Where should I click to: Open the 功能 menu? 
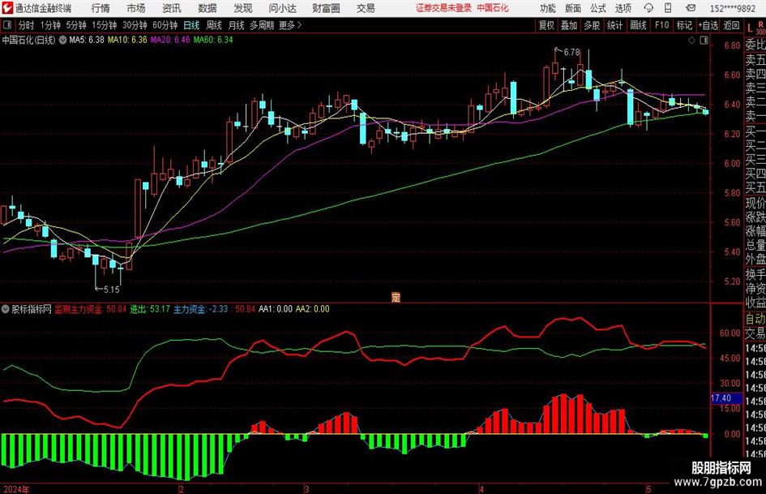tap(548, 8)
